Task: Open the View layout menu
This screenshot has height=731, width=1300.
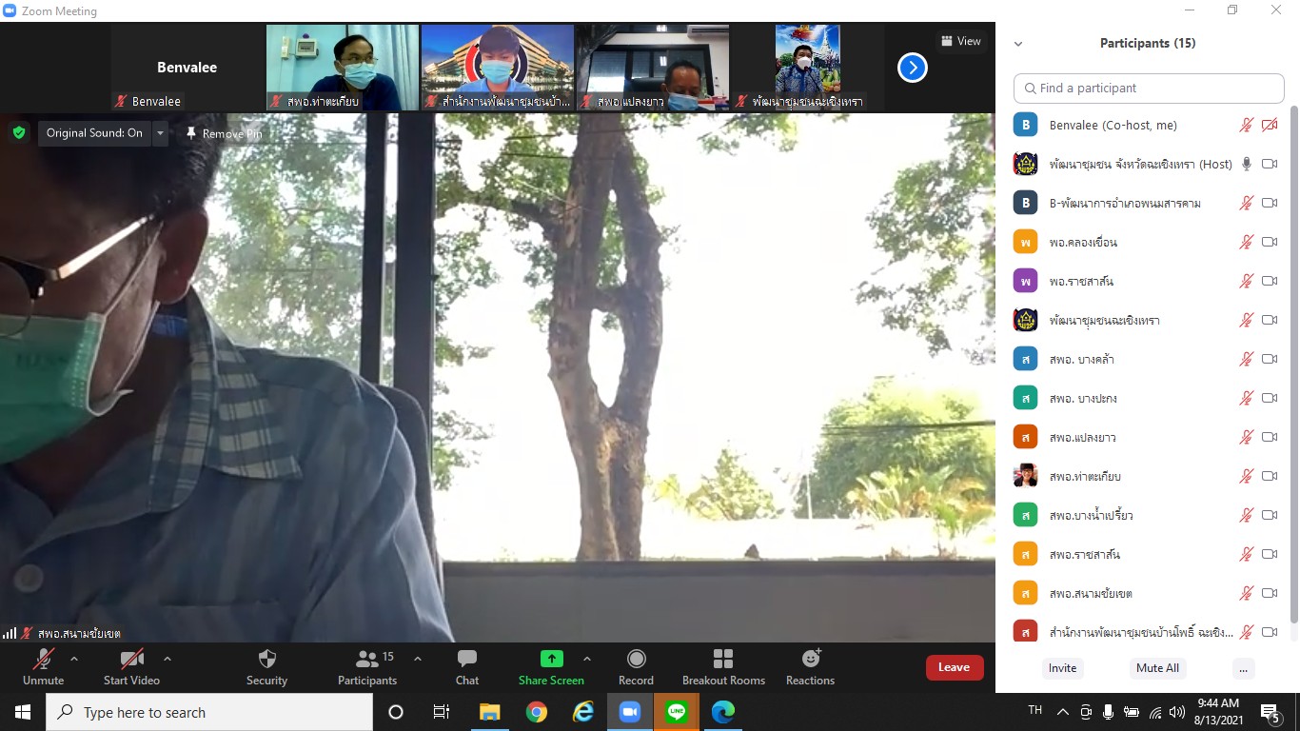Action: (x=959, y=41)
